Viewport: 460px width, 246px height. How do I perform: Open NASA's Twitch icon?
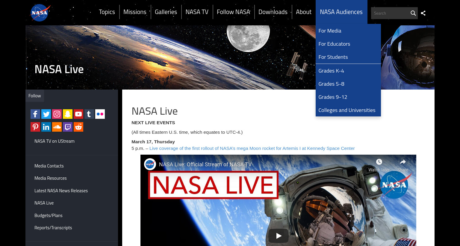tap(68, 127)
